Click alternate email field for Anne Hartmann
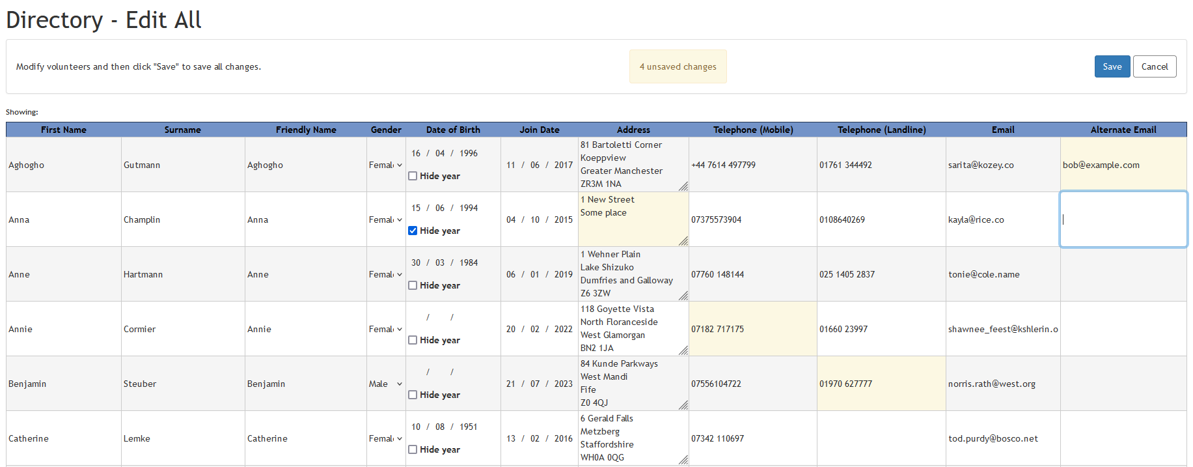Viewport: 1193px width, 467px height. [x=1123, y=274]
